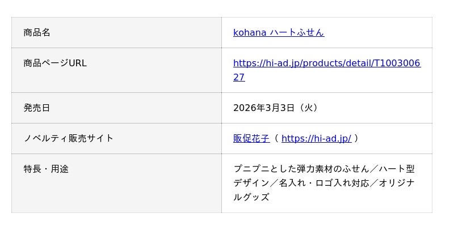Click the 特長・用途 row label
Screen dimensions: 454x230
(46, 169)
